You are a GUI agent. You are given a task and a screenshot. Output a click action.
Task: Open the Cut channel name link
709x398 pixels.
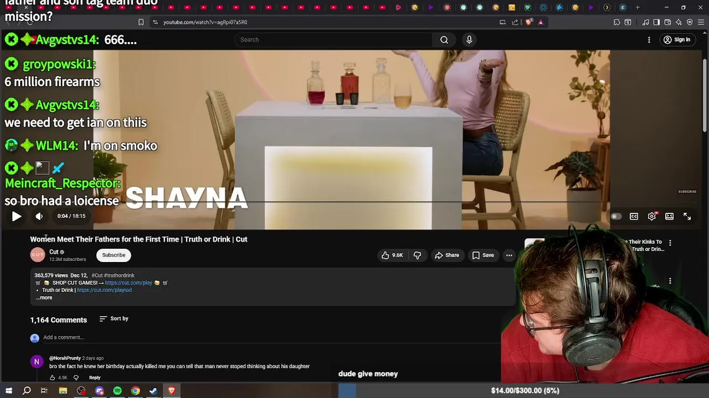(54, 252)
